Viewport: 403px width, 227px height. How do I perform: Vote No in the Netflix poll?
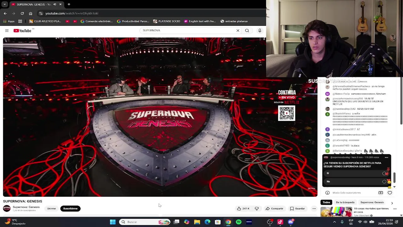coord(356,182)
